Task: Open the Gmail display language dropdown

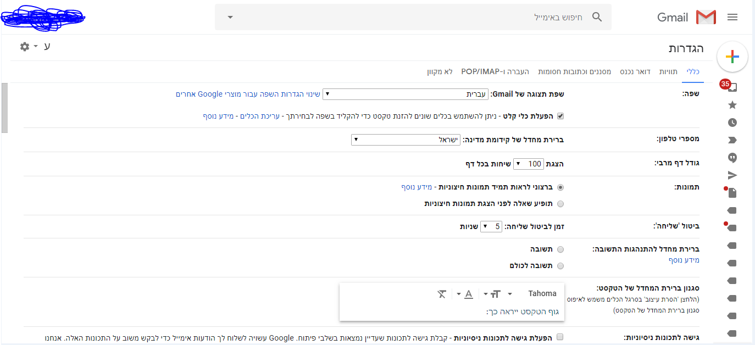Action: tap(406, 94)
